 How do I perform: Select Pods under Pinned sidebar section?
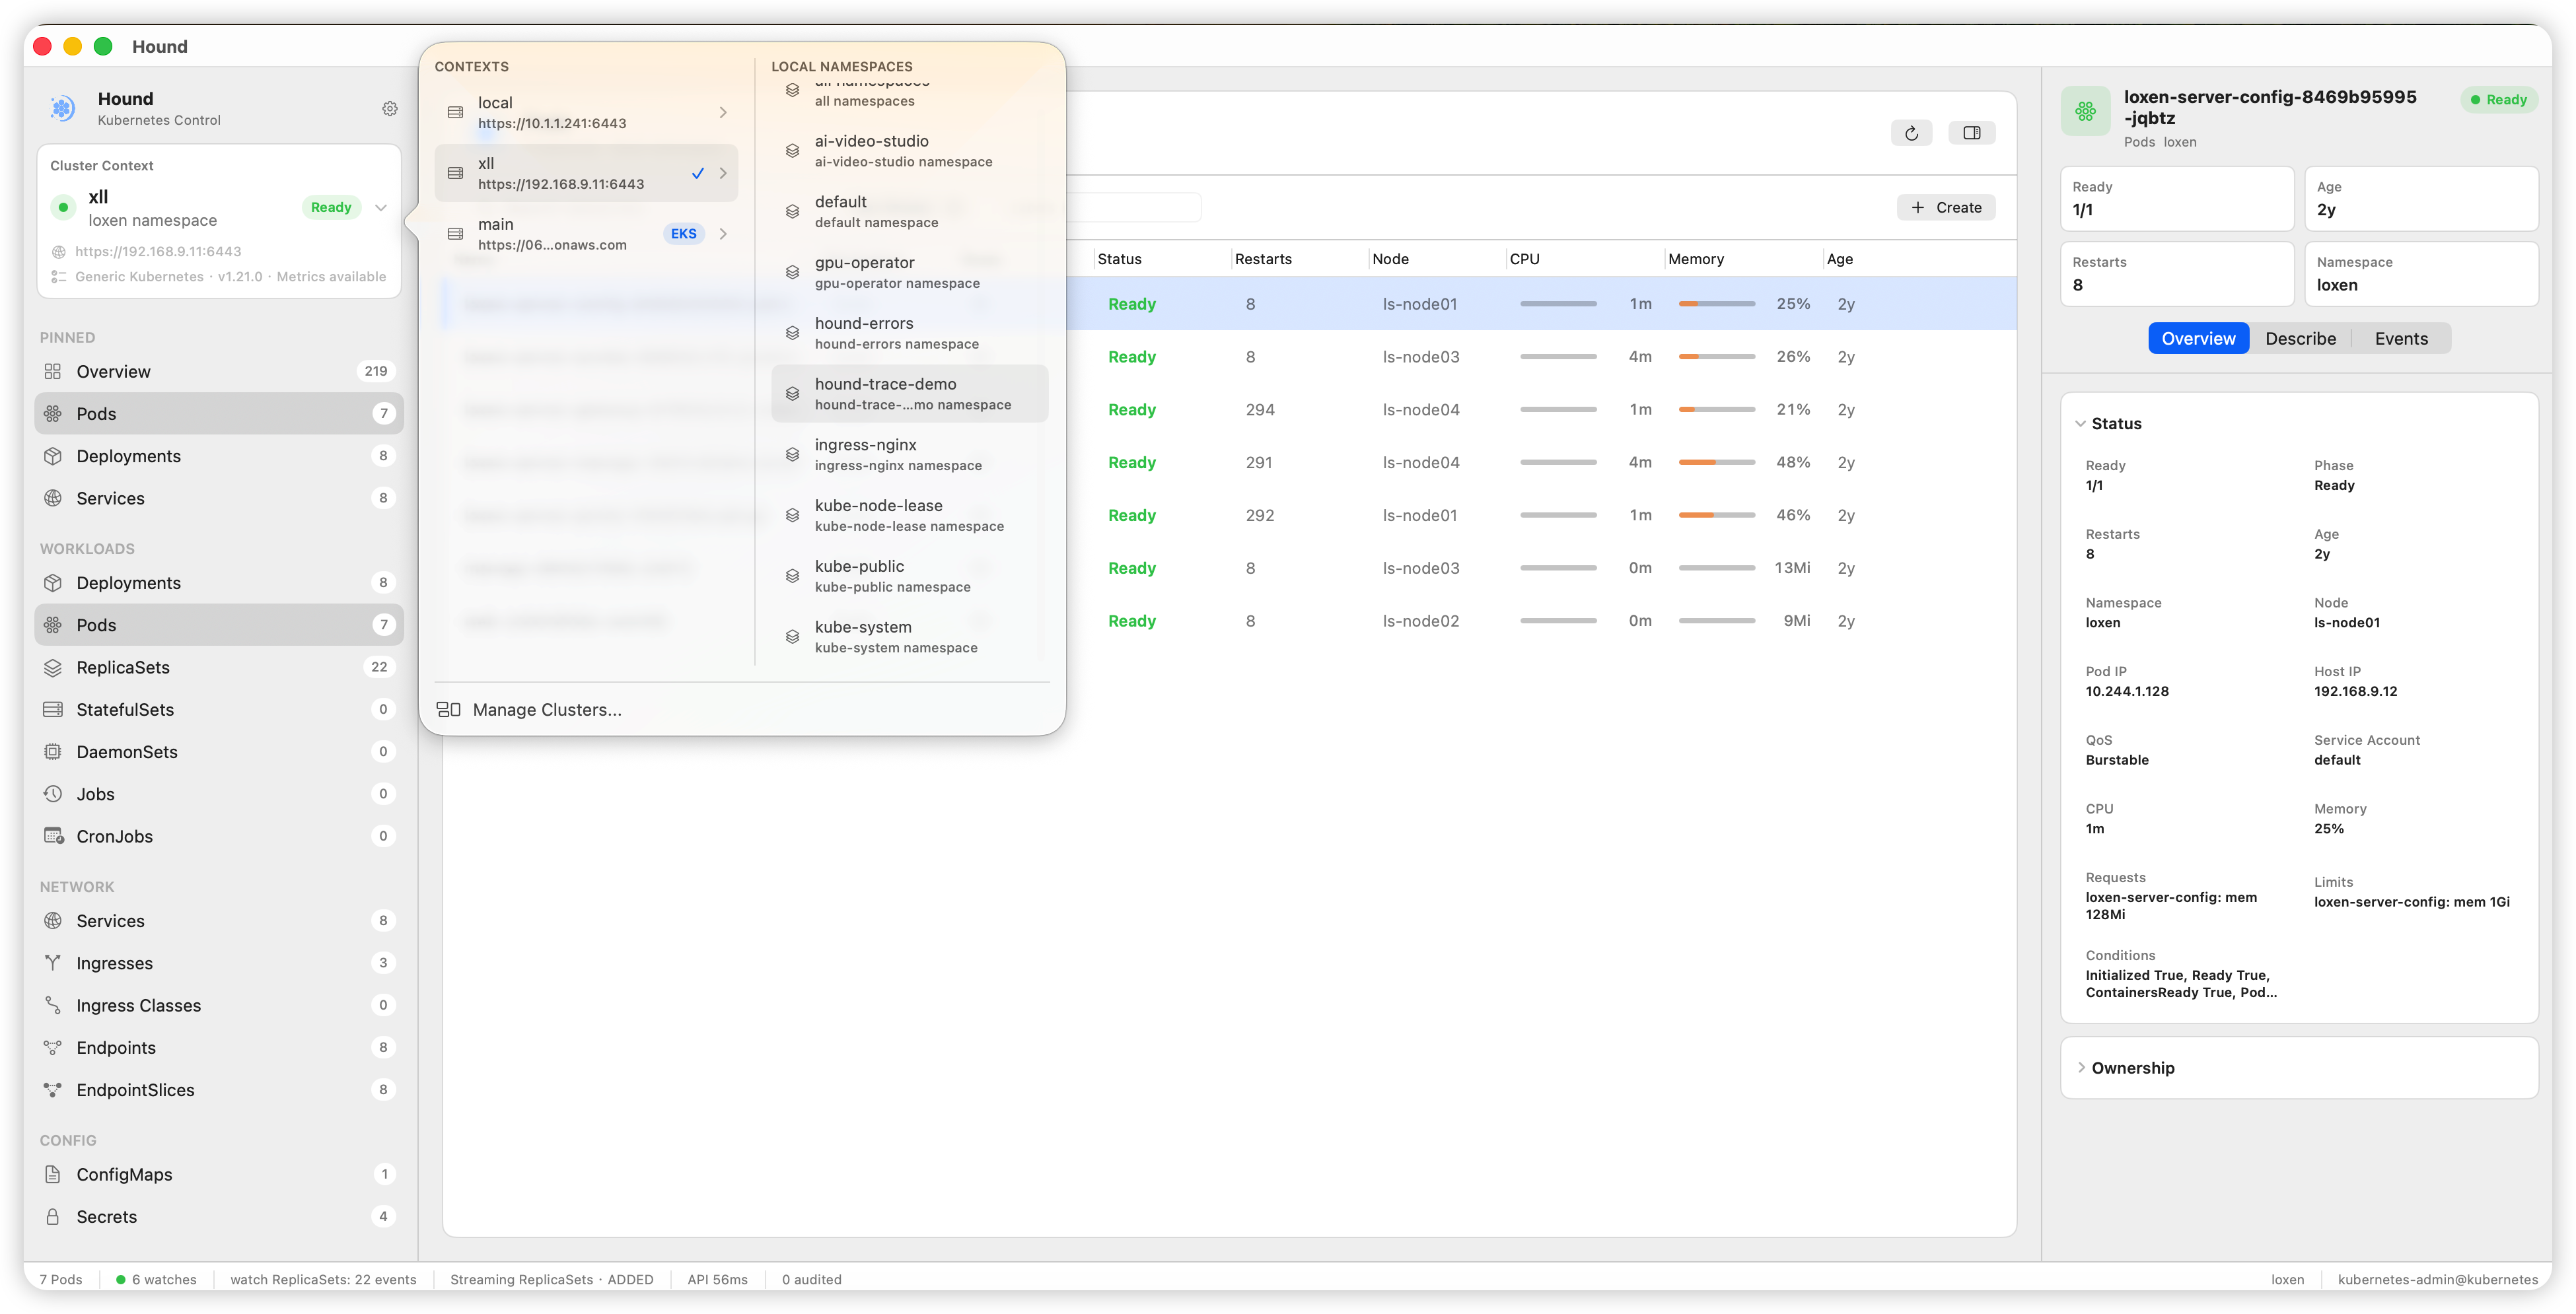(219, 413)
